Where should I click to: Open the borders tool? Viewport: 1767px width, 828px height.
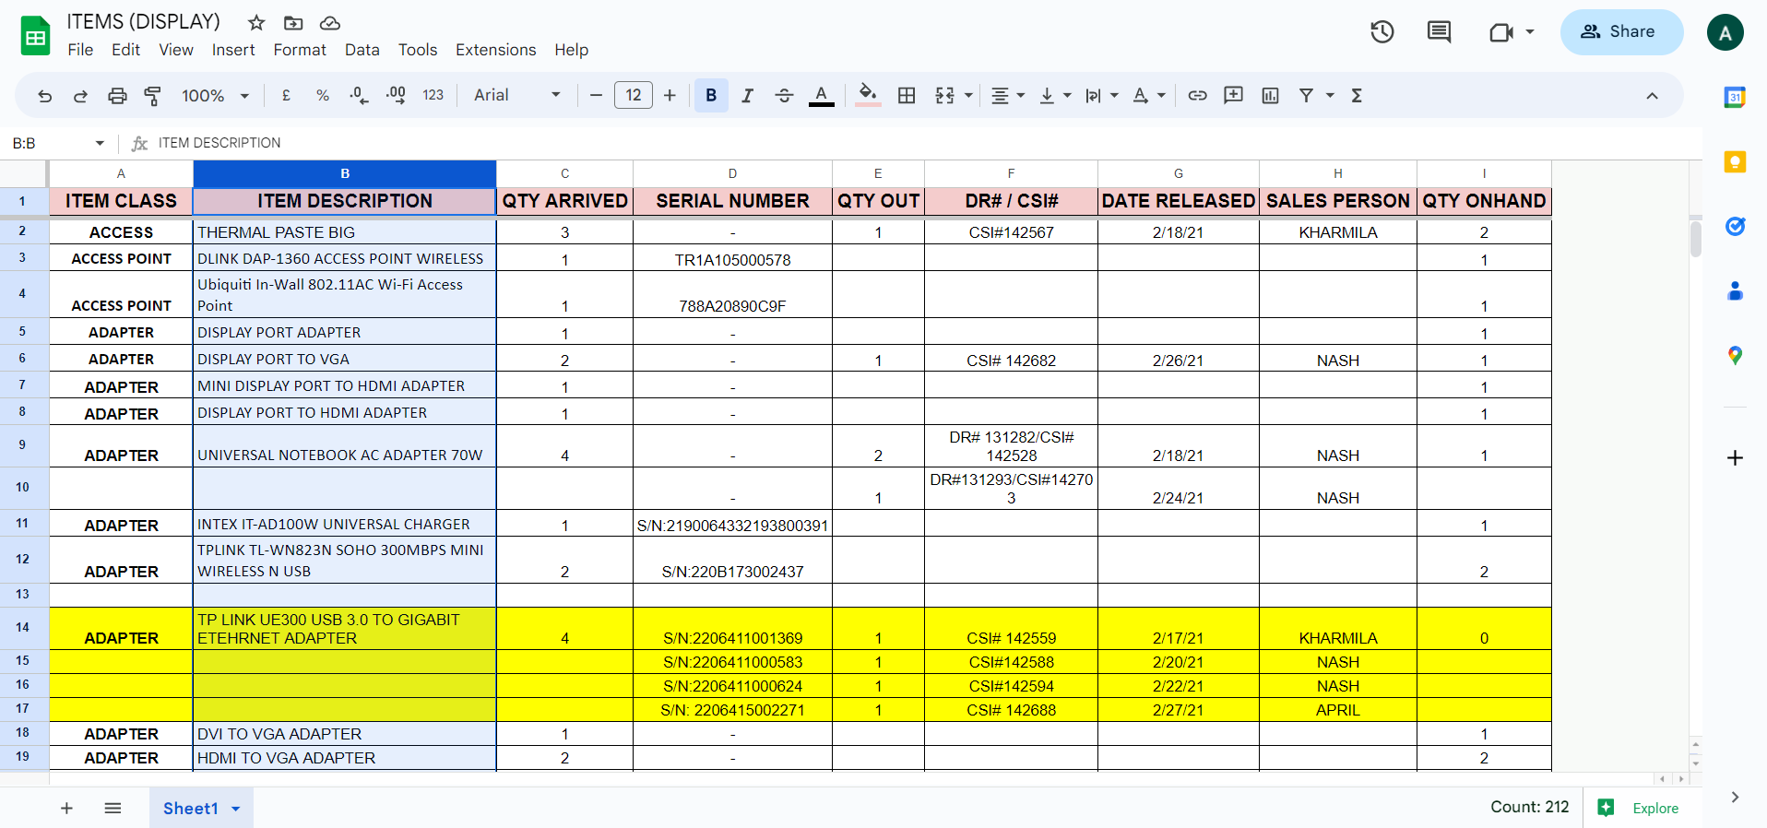pyautogui.click(x=907, y=95)
